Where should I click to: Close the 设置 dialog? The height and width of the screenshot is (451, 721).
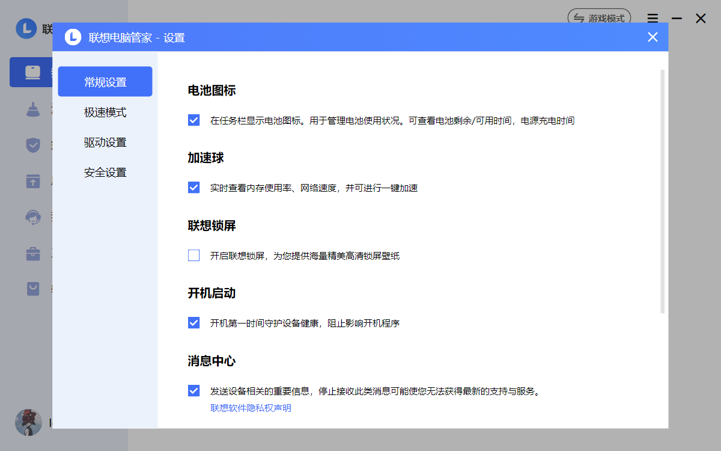point(653,37)
